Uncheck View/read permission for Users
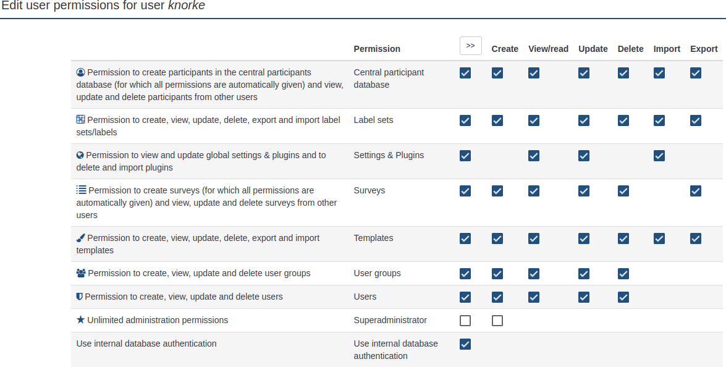 534,297
